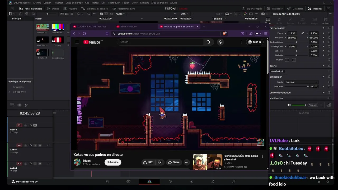Image resolution: width=338 pixels, height=190 pixels.
Task: Click Subscribe button in YouTube browser window
Action: [x=113, y=162]
